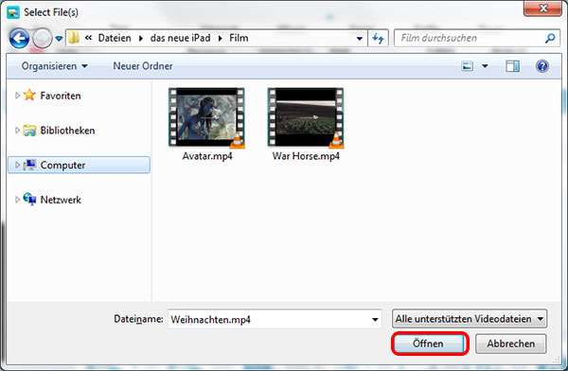Select Favoriten in navigation pane
The width and height of the screenshot is (568, 371).
[x=61, y=96]
